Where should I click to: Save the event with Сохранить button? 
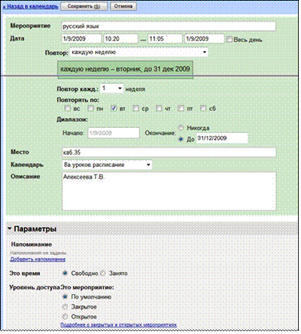[x=84, y=7]
